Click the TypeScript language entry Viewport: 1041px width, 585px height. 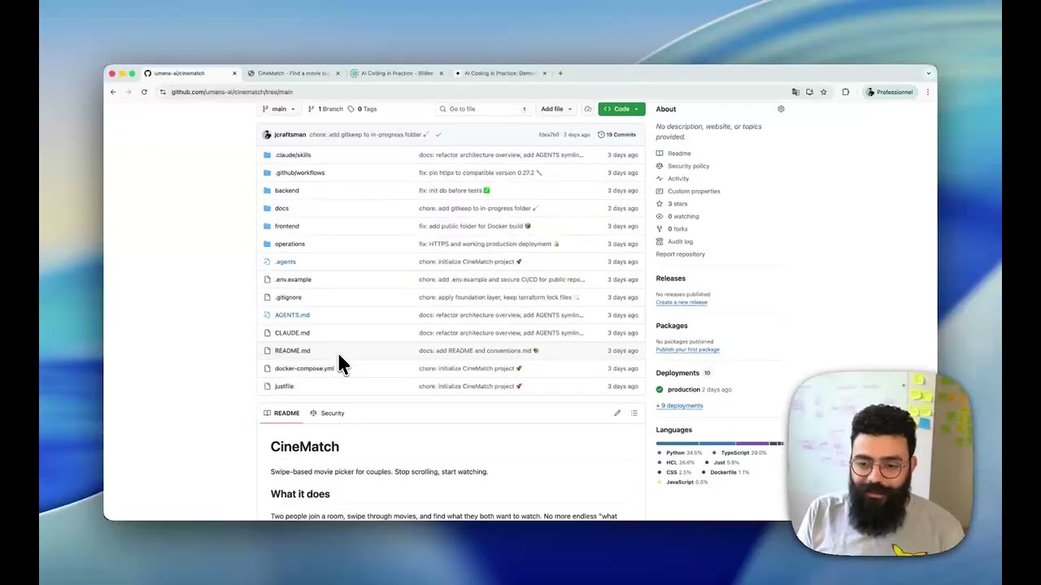(x=739, y=453)
